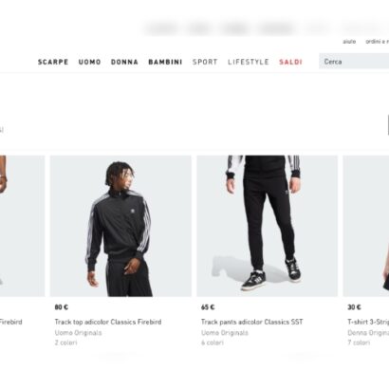
Task: Open the UOMO menu
Action: click(90, 62)
